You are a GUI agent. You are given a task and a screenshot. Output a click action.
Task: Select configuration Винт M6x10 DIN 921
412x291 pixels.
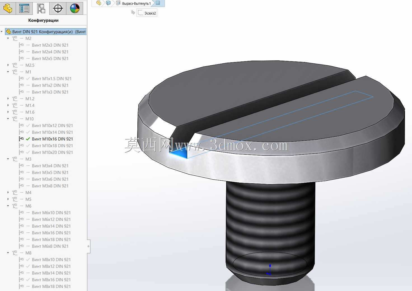[x=51, y=213]
